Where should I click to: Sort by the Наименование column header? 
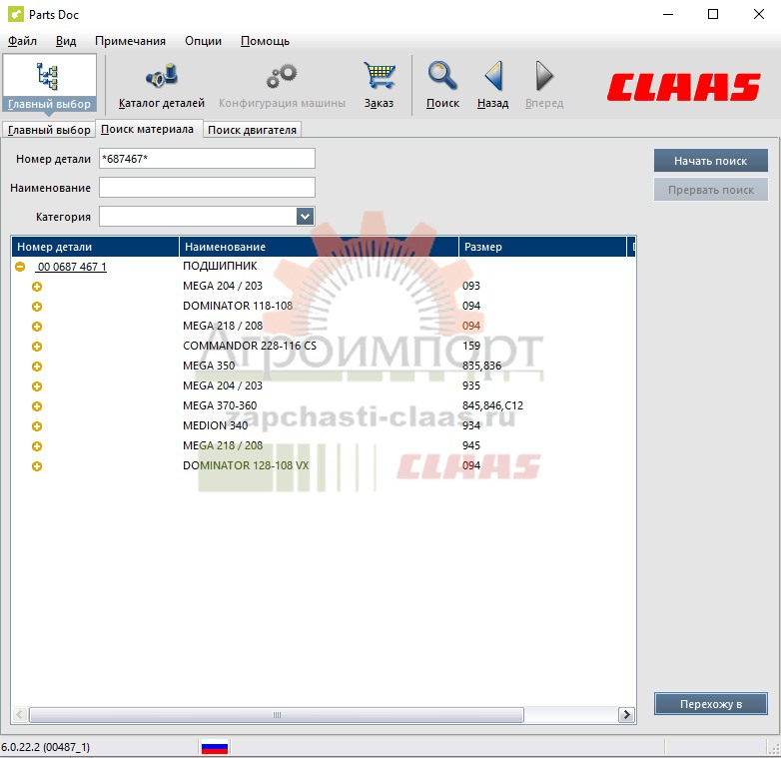(319, 247)
